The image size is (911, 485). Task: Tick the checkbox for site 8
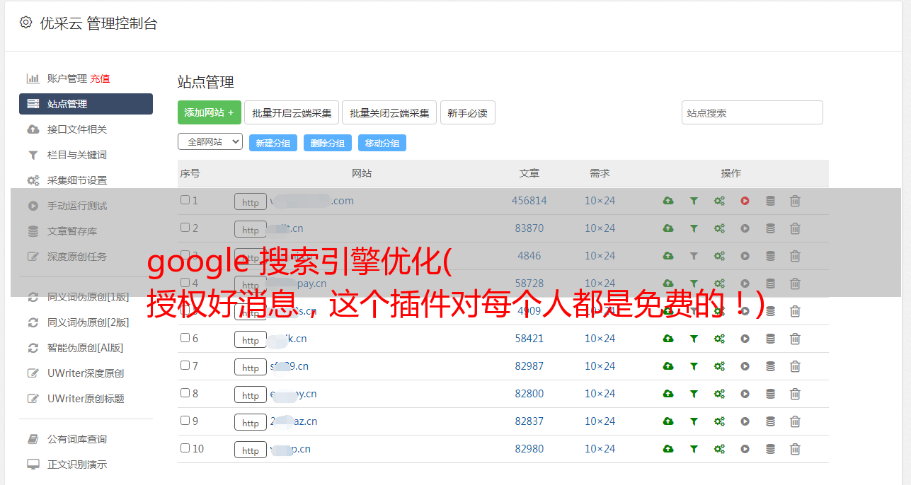tap(185, 393)
